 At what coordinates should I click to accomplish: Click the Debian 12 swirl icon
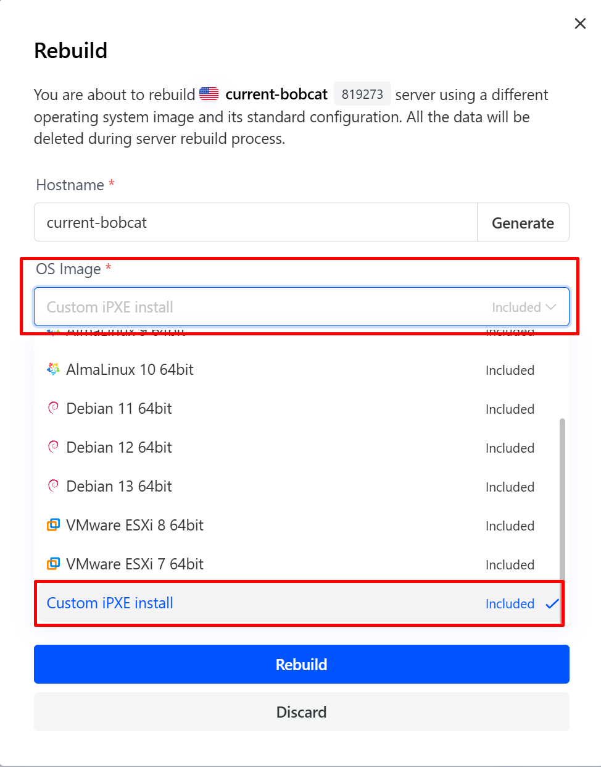point(54,446)
